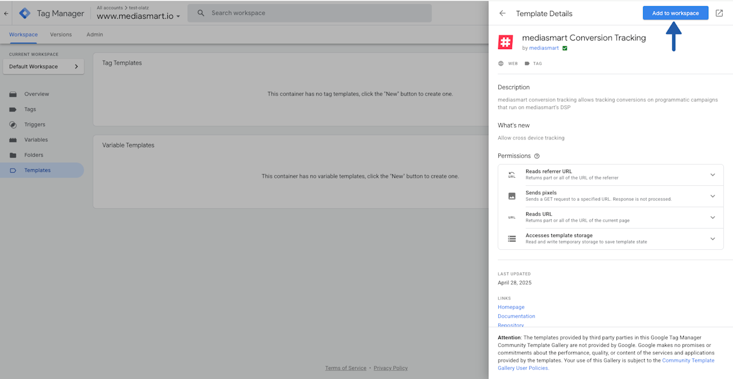Image resolution: width=733 pixels, height=379 pixels.
Task: Click the back arrow in Template Details
Action: point(502,13)
